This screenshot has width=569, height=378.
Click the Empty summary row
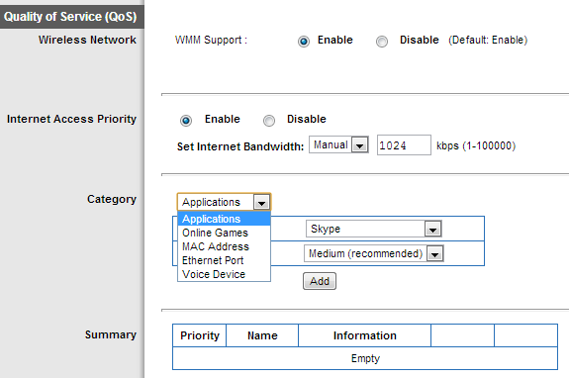pos(365,358)
